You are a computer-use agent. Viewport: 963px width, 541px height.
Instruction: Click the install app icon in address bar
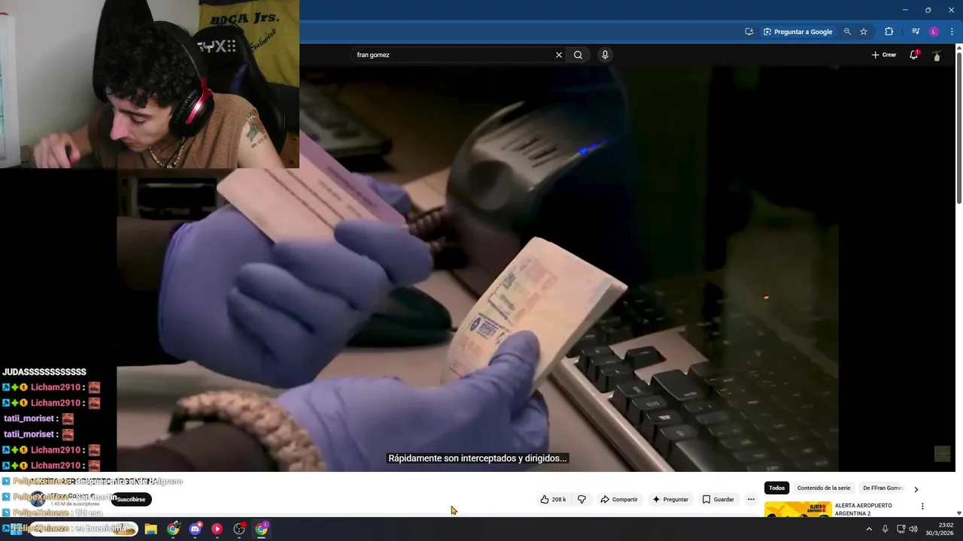click(x=749, y=32)
